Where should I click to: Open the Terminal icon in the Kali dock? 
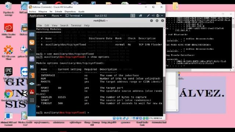point(32,51)
